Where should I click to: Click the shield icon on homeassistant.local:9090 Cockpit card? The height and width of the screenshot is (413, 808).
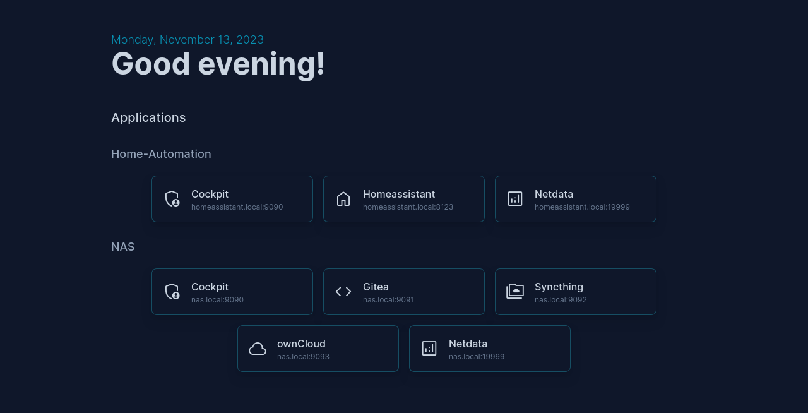[x=172, y=199]
